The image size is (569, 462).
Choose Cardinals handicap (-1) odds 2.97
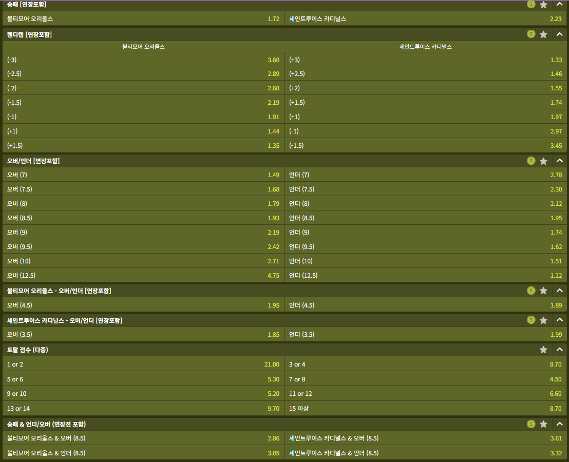coord(426,131)
